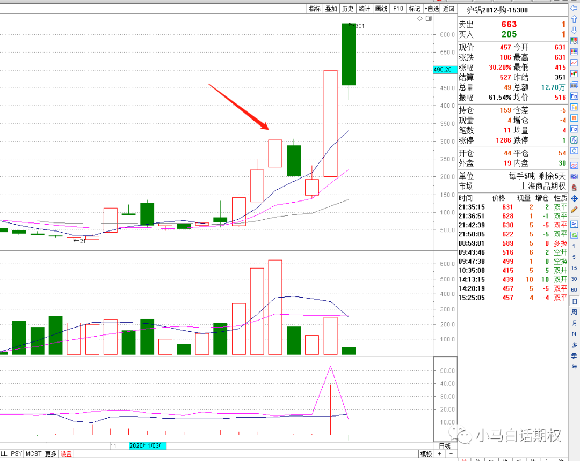Click the + zoom in button
580x461 pixels.
(x=439, y=454)
